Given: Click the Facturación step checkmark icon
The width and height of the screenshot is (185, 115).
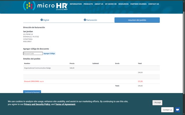Looking at the screenshot, I should 85,20.
